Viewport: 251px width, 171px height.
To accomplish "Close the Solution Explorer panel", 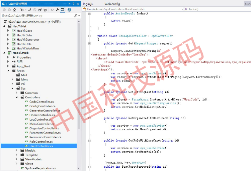I will click(78, 4).
